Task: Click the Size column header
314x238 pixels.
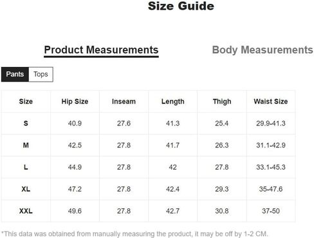Action: pos(26,102)
